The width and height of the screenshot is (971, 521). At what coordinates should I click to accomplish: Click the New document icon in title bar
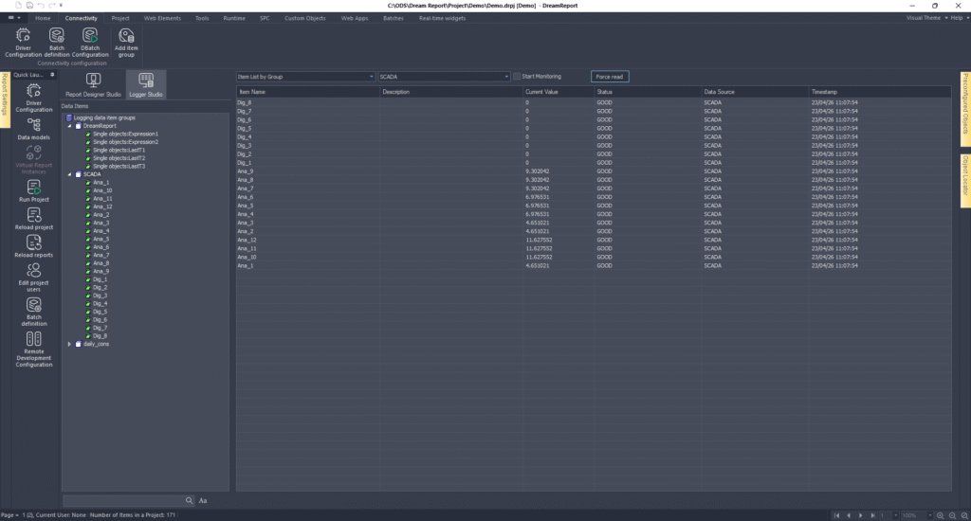(x=19, y=5)
